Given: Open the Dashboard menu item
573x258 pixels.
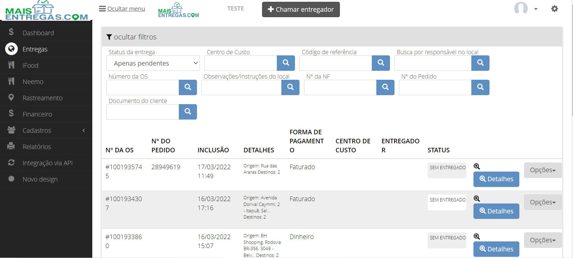Looking at the screenshot, I should click(x=46, y=33).
